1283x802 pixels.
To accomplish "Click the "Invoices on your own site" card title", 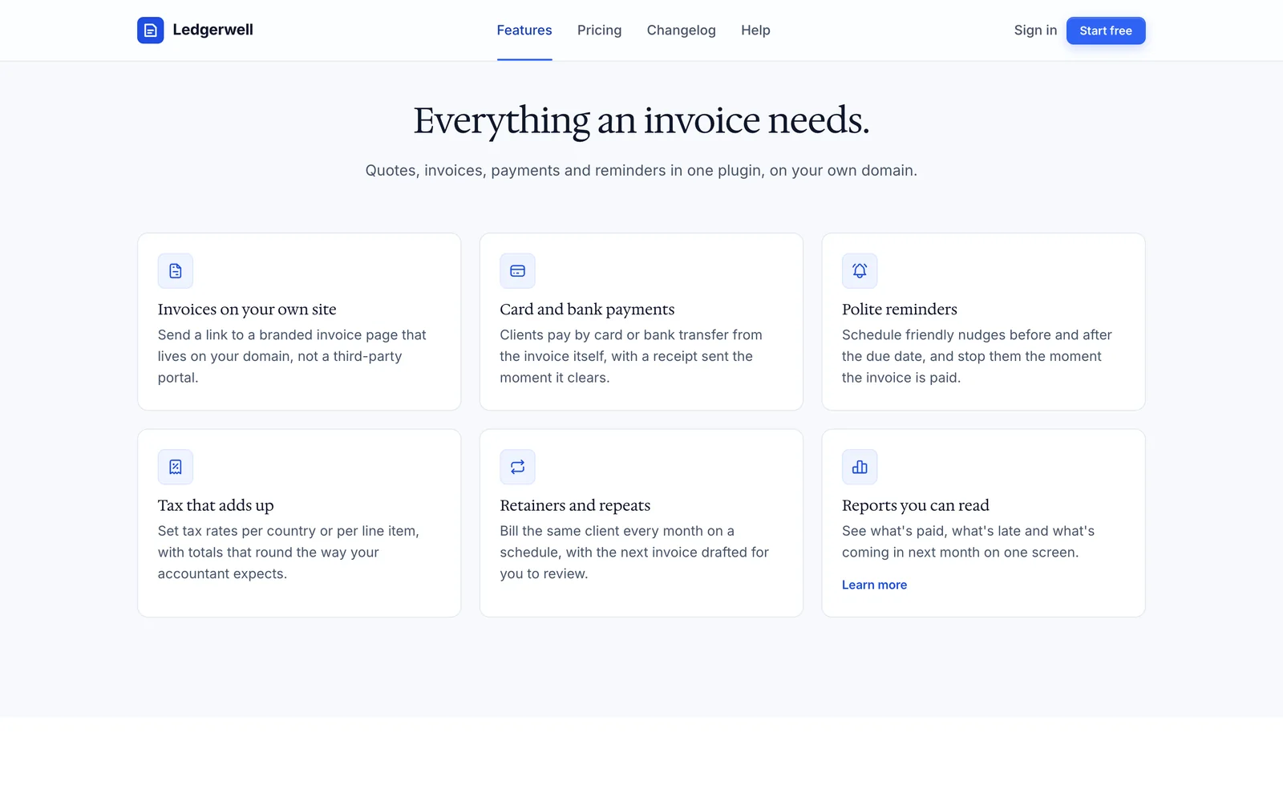I will pos(247,310).
